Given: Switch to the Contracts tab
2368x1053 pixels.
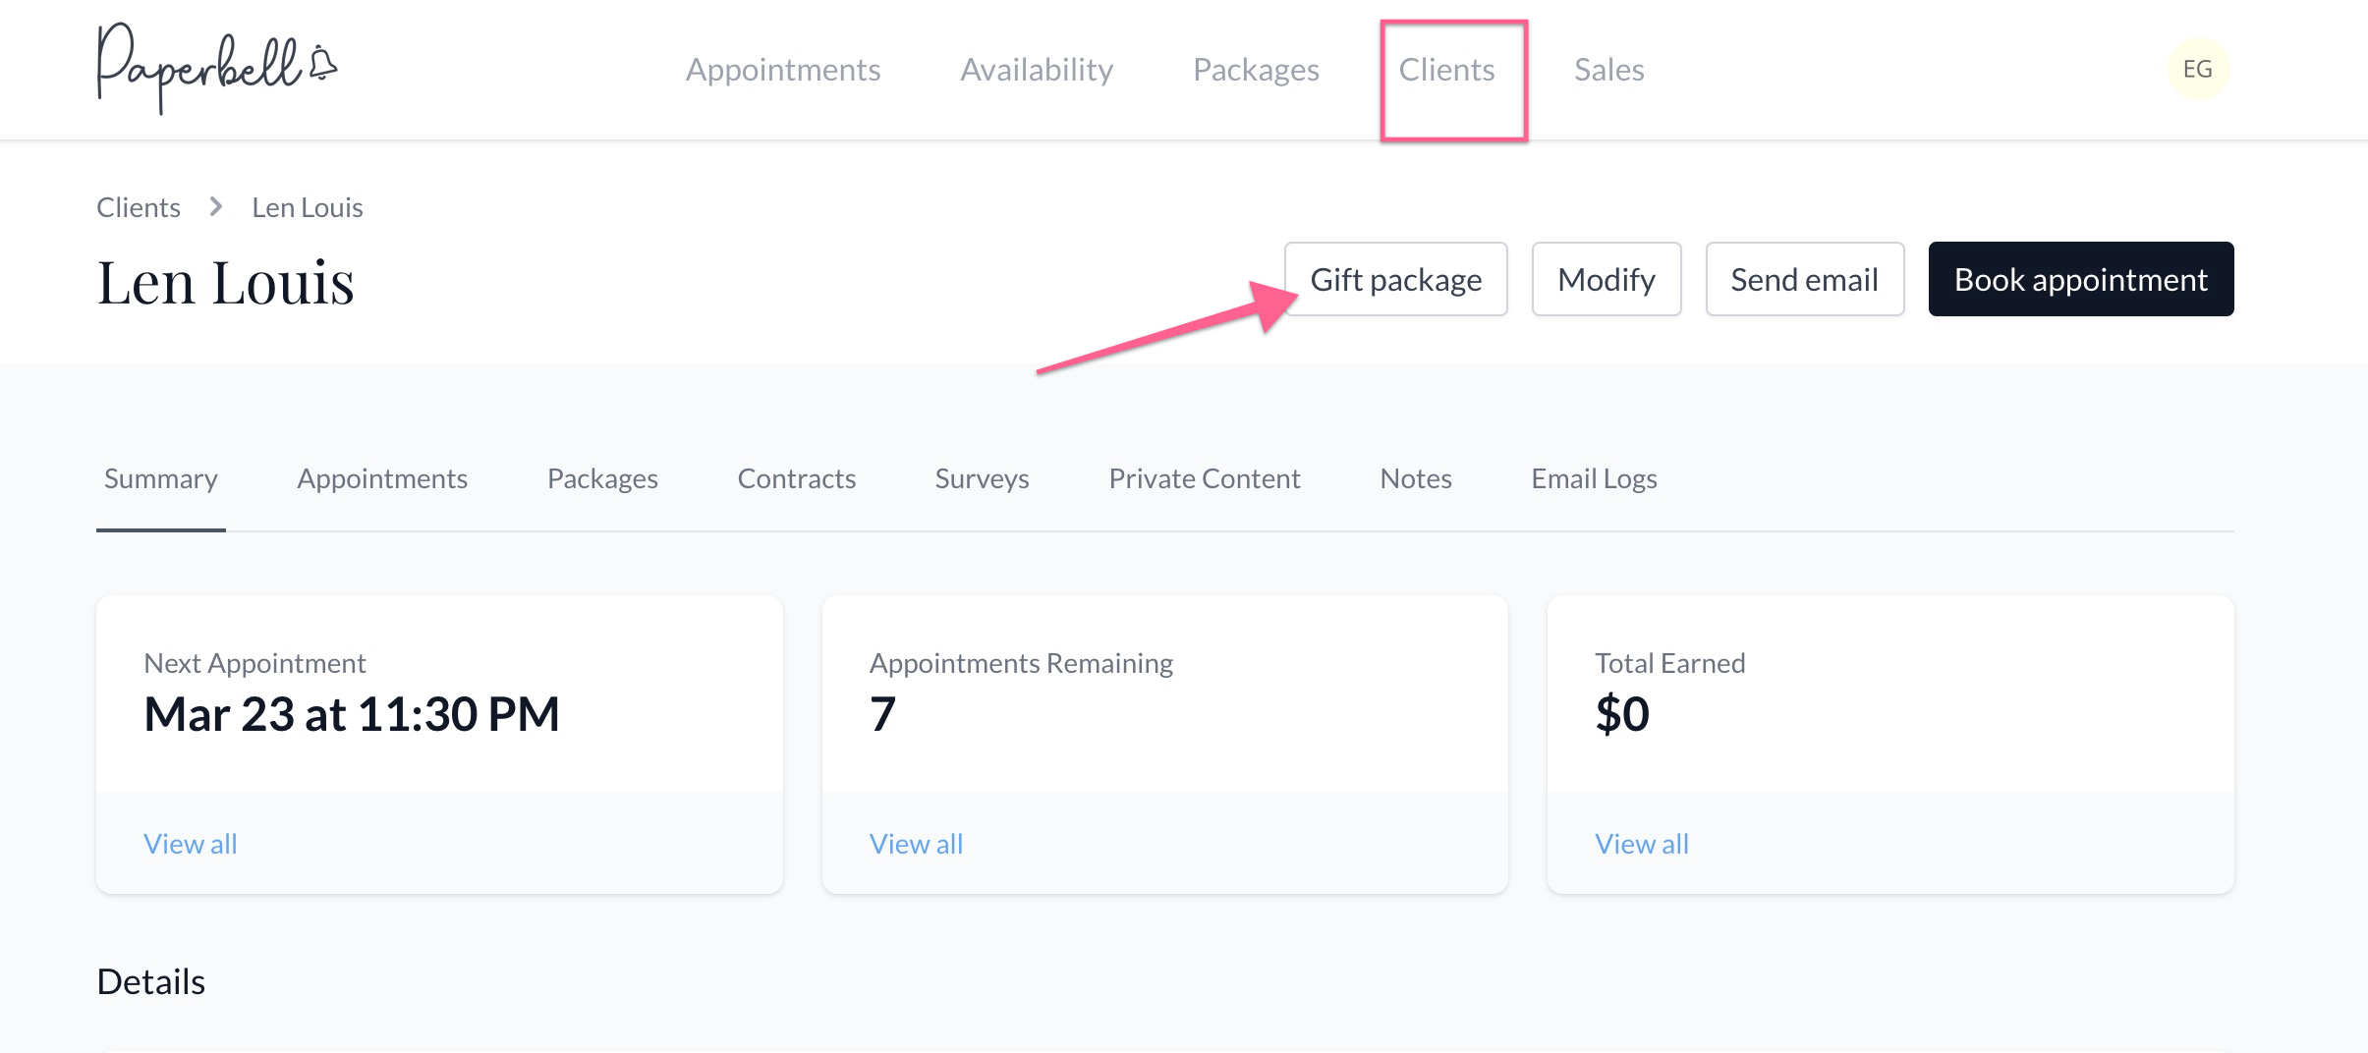Looking at the screenshot, I should (x=796, y=478).
